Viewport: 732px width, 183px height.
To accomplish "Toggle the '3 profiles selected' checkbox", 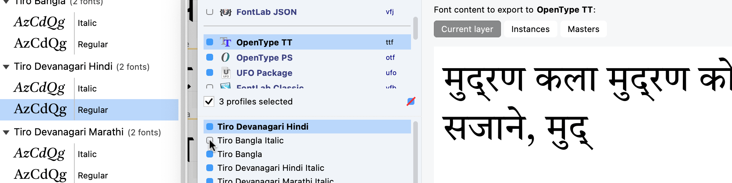I will [209, 101].
